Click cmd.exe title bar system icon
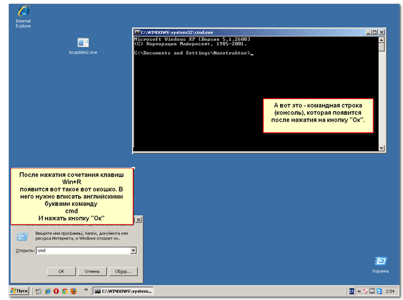The image size is (403, 300). [138, 32]
